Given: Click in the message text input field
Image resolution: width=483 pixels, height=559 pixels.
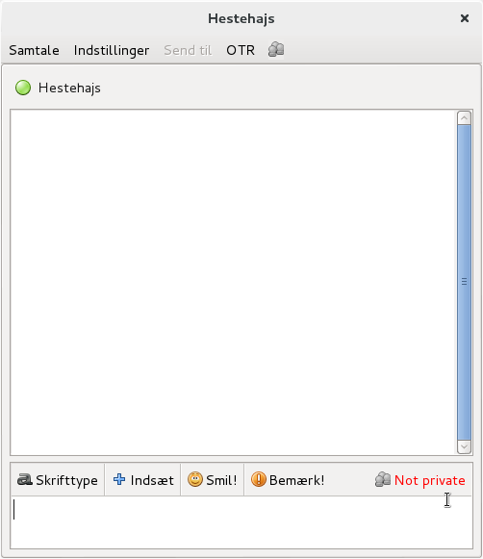Looking at the screenshot, I should pos(241,522).
